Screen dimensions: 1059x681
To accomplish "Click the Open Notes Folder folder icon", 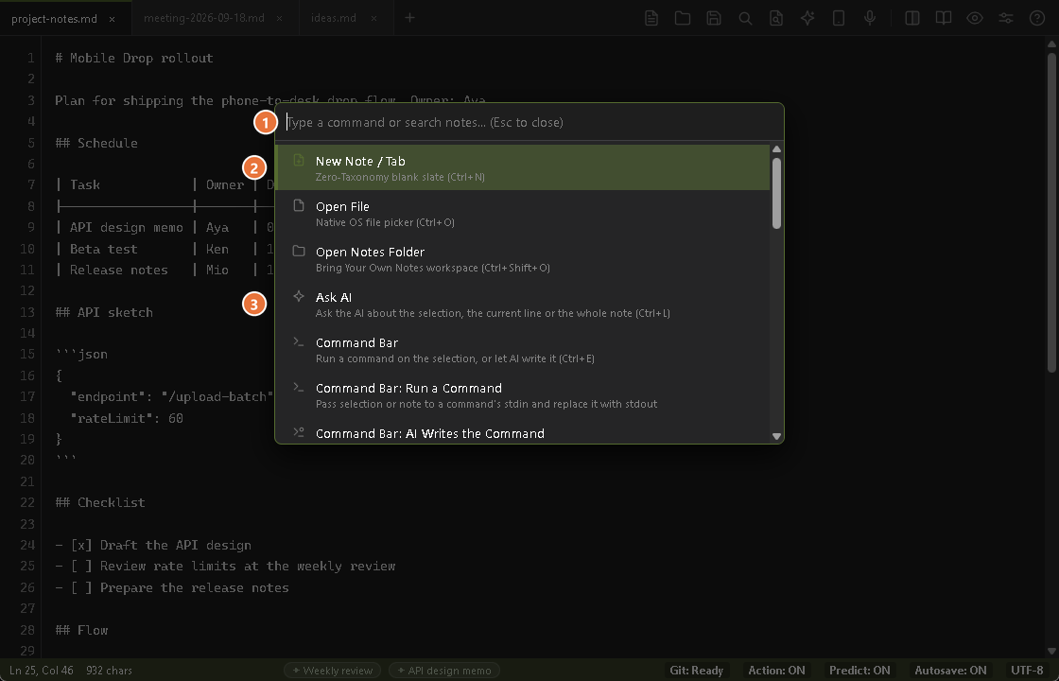I will tap(299, 251).
